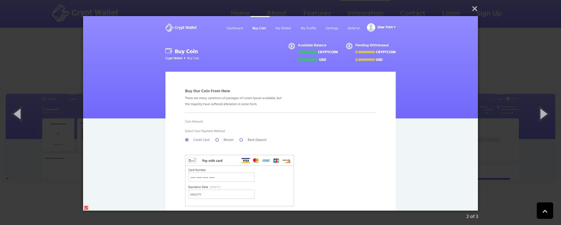Viewport: 561px width, 225px height.
Task: Click into the Card Number field
Action: point(221,177)
